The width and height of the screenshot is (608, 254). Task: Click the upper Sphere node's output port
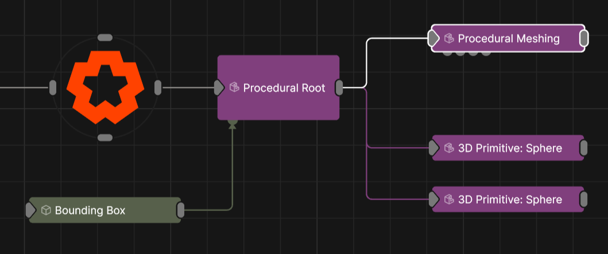click(584, 149)
